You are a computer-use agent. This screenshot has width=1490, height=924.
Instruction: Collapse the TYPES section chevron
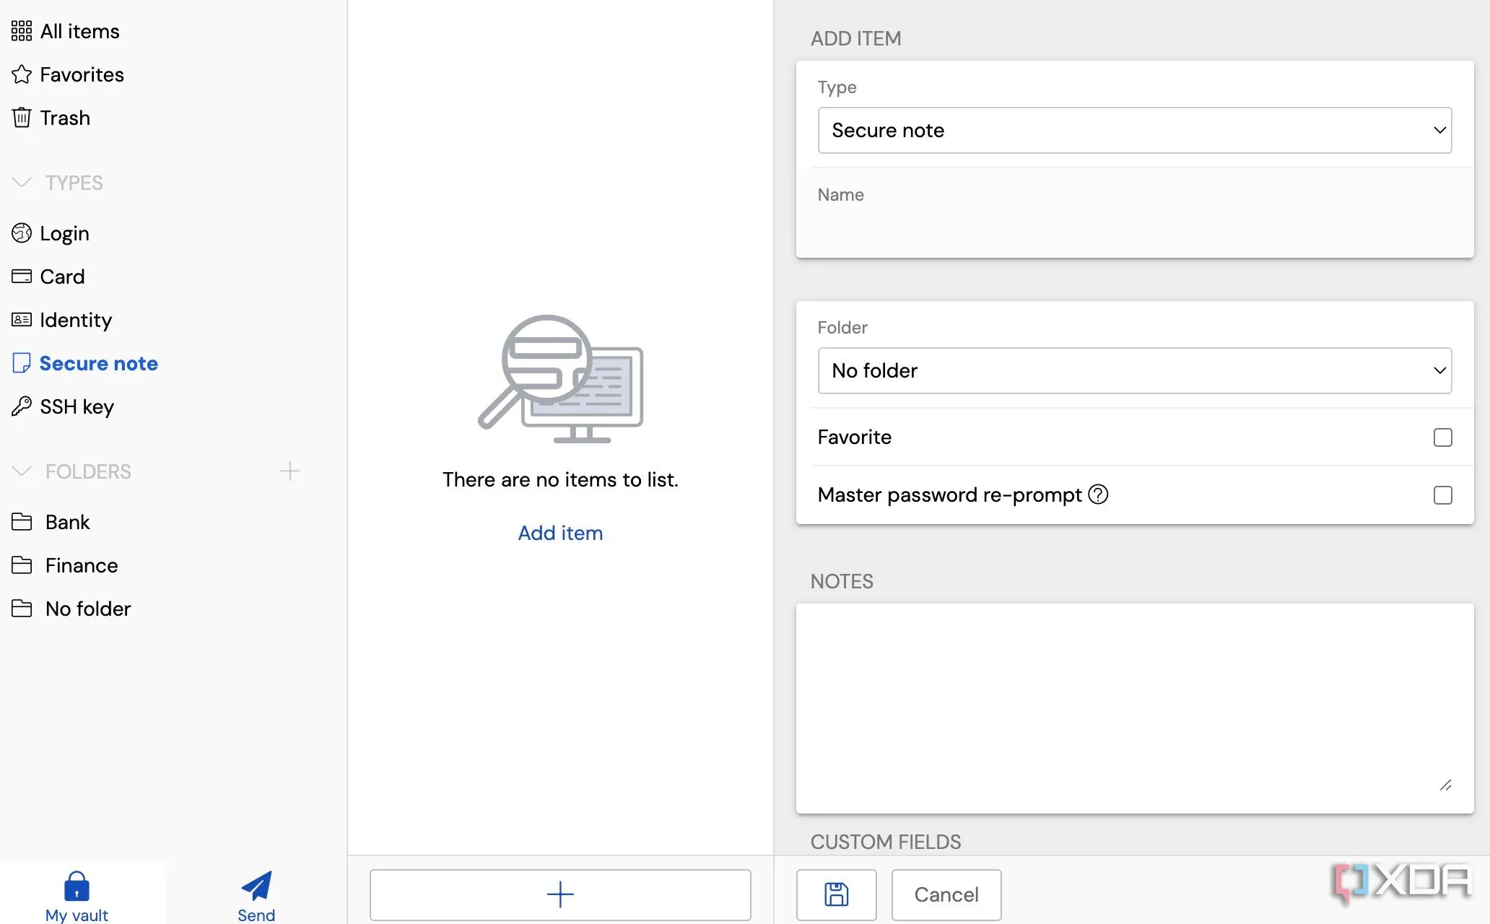(22, 183)
